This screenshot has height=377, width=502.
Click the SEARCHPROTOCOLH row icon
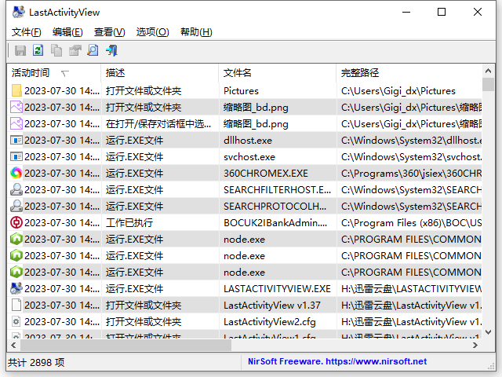pyautogui.click(x=16, y=206)
